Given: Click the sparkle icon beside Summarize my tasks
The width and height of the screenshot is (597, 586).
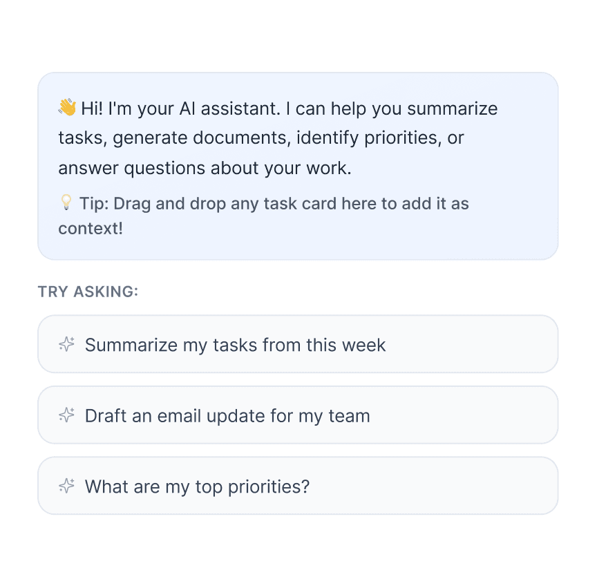Looking at the screenshot, I should 66,344.
